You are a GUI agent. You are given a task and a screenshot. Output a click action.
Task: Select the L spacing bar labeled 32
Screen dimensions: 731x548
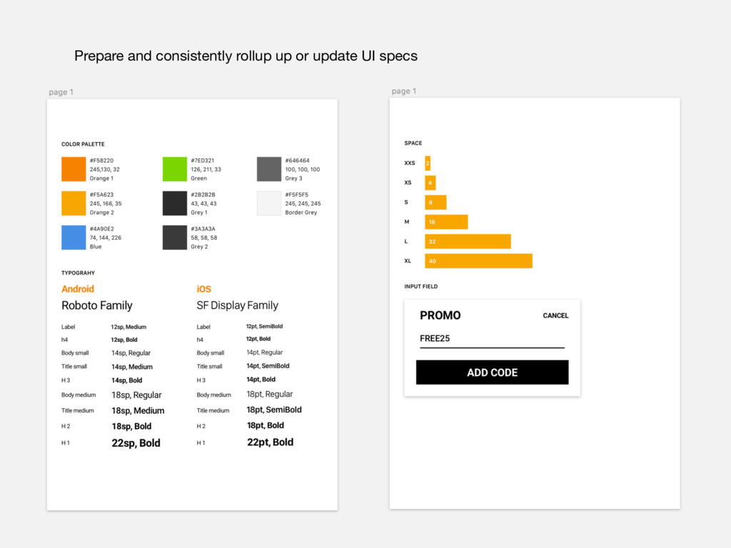coord(468,241)
